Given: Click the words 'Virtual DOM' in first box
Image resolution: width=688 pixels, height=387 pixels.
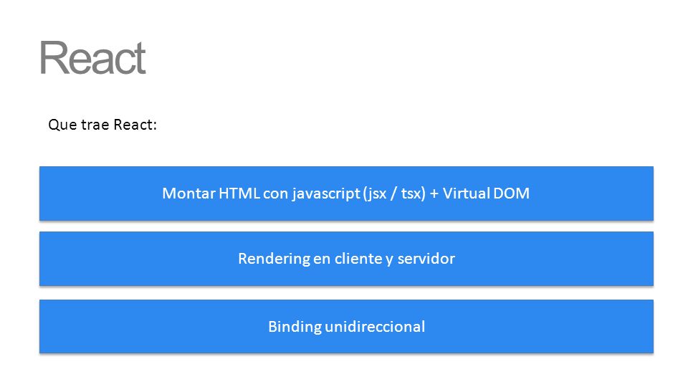Looking at the screenshot, I should (x=486, y=193).
